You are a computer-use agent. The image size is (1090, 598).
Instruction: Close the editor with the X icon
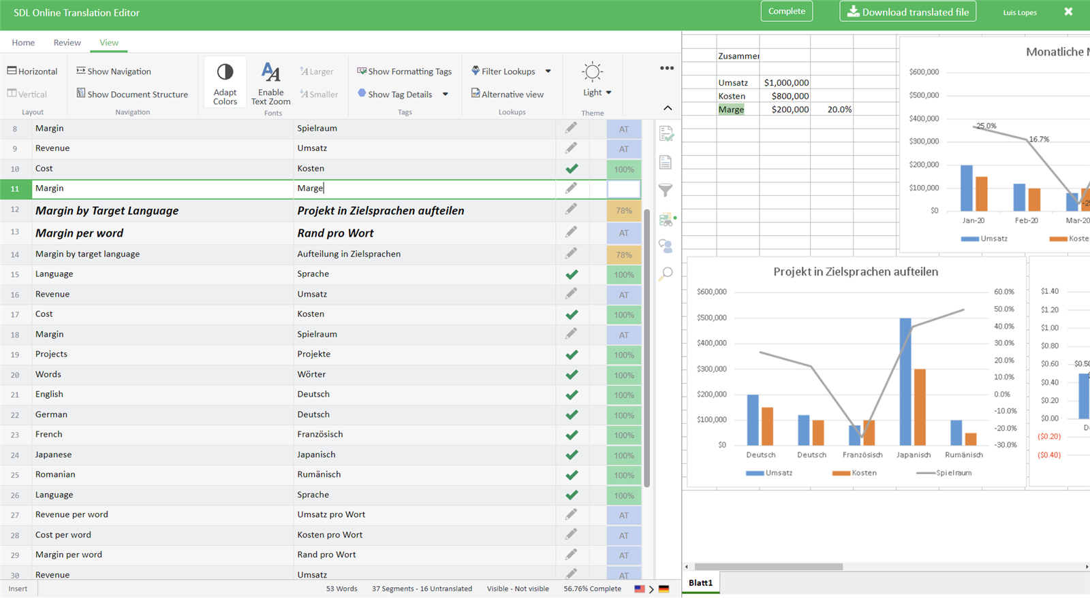(x=1068, y=12)
